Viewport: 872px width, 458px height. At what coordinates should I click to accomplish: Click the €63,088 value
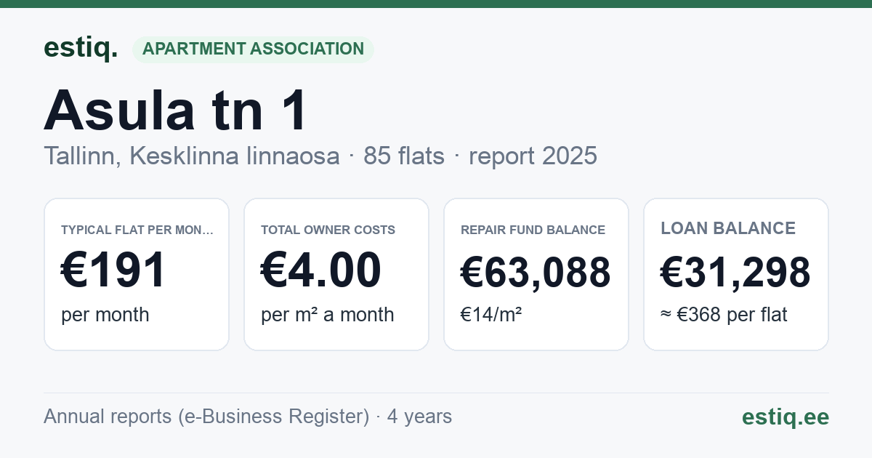(x=536, y=273)
